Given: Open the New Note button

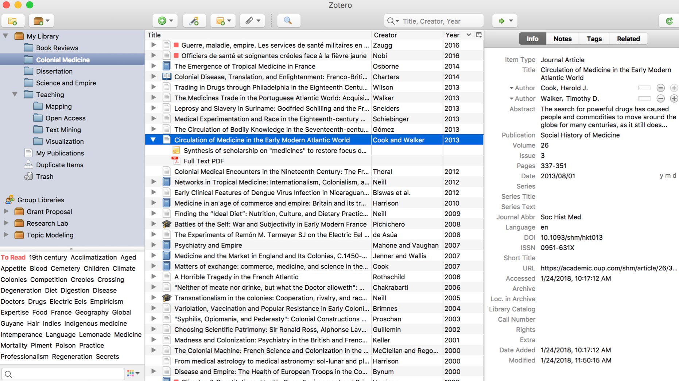Looking at the screenshot, I should click(x=223, y=21).
